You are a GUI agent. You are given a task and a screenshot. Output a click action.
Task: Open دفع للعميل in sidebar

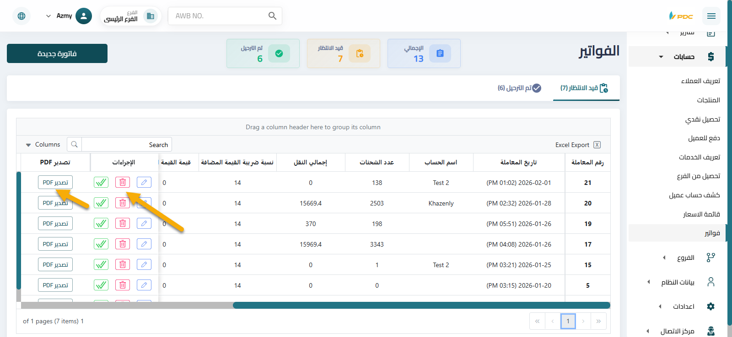point(704,138)
